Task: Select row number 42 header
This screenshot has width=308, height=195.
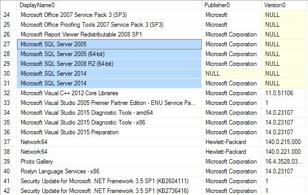Action: 8,191
